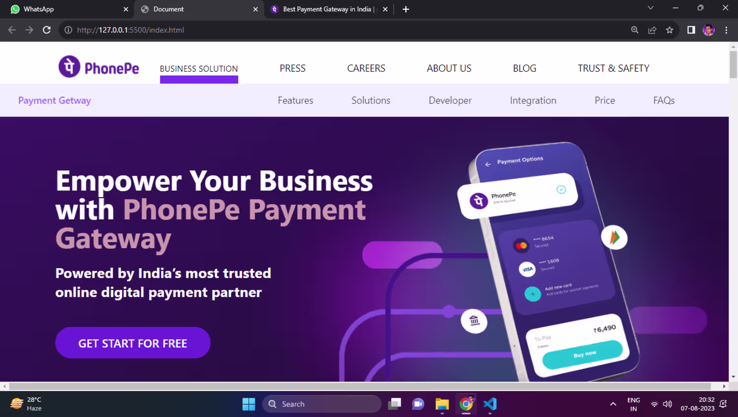
Task: Open the Chrome profile avatar
Action: pos(708,30)
